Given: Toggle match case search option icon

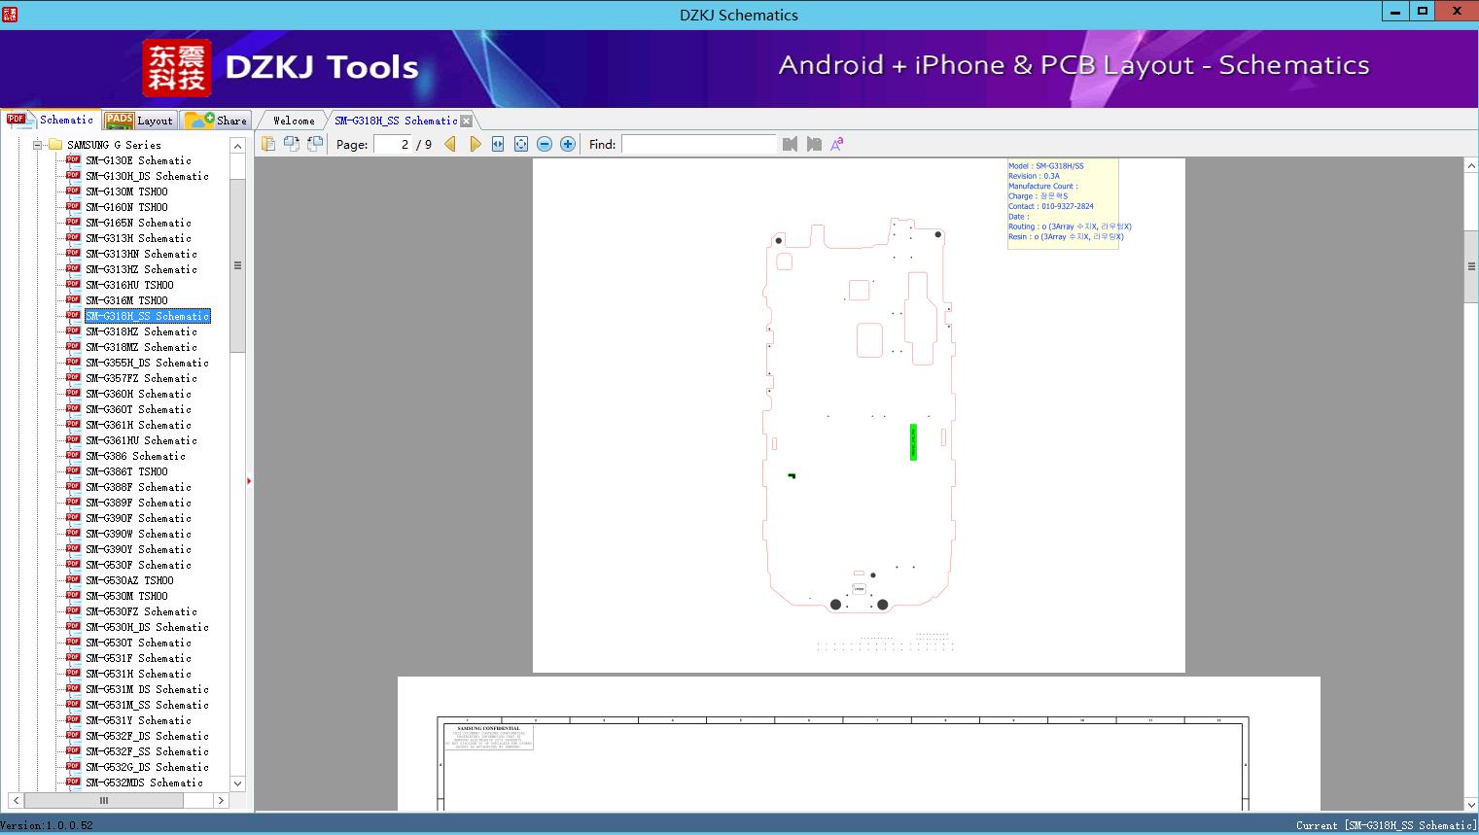Looking at the screenshot, I should [x=837, y=144].
